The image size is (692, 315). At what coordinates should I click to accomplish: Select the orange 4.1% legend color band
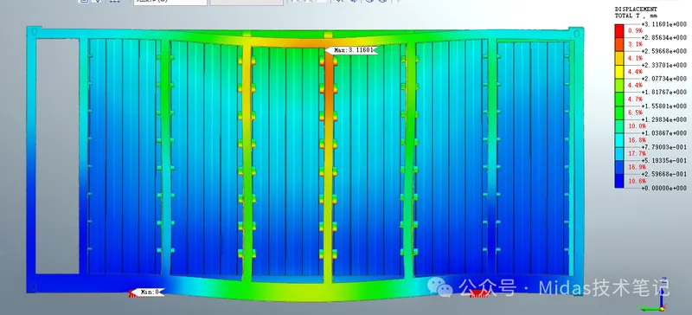click(x=619, y=58)
